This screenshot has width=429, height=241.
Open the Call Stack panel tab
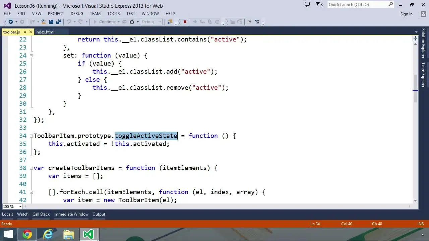coord(41,214)
